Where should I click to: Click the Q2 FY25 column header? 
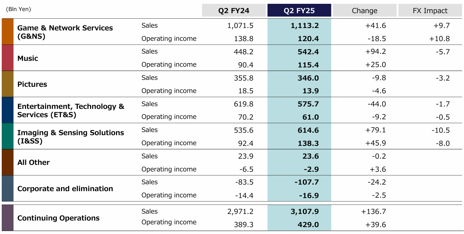point(299,10)
